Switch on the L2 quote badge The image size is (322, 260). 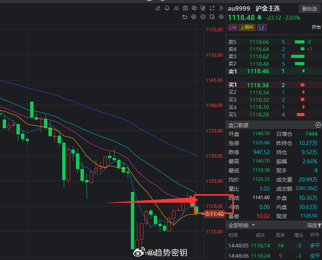tap(261, 27)
